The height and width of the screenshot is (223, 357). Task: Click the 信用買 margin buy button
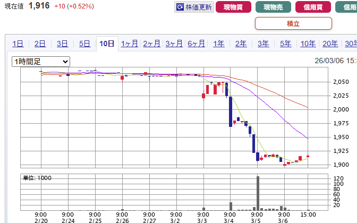[313, 7]
